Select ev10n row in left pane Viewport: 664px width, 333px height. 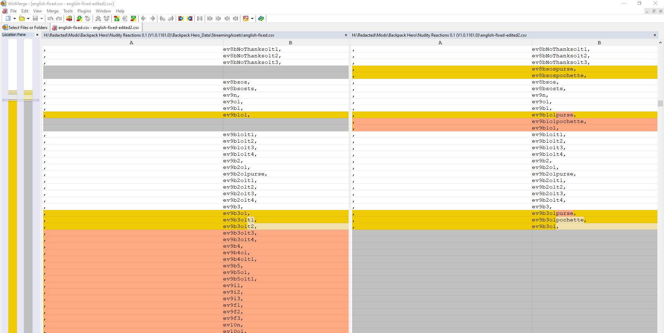pos(196,325)
